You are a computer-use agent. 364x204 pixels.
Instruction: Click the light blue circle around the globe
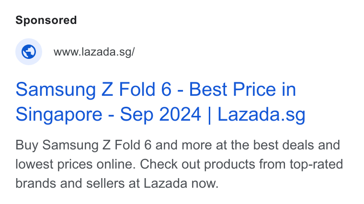click(x=29, y=52)
